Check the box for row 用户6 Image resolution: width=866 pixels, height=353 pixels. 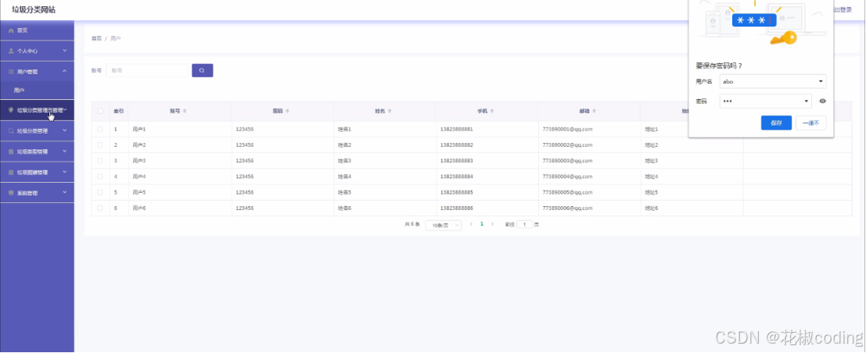[x=100, y=208]
